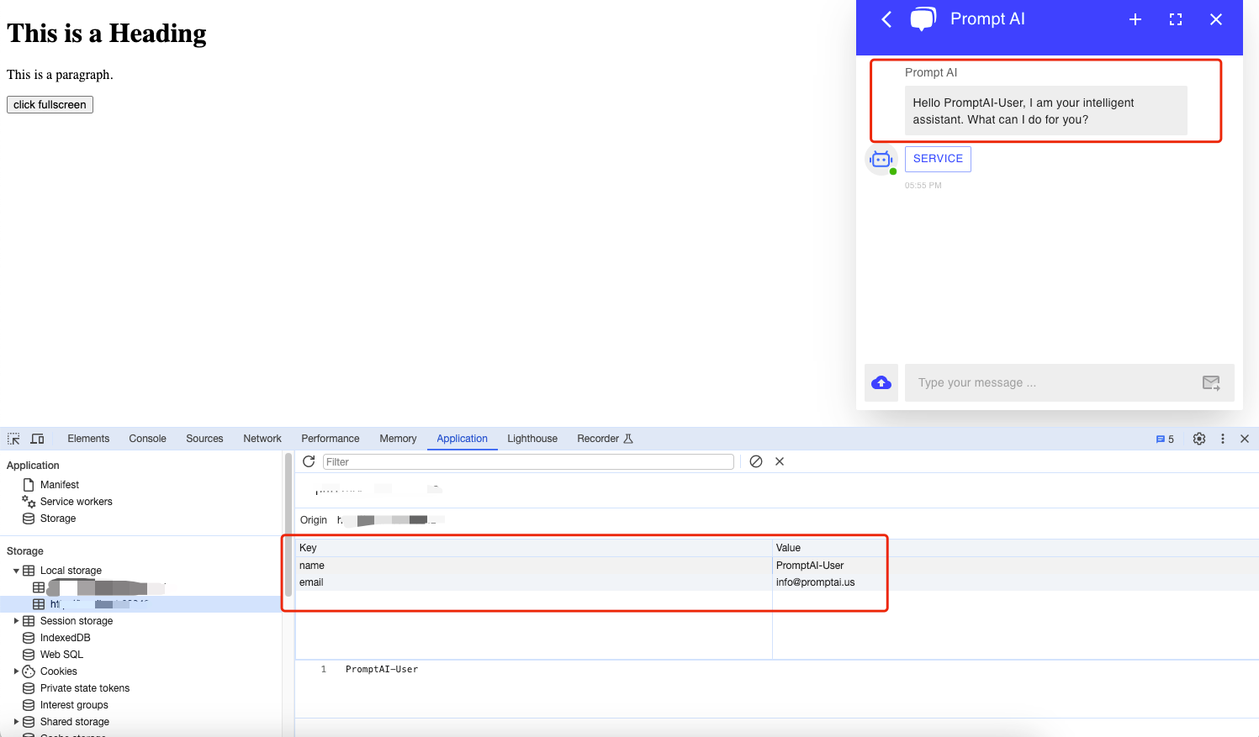The image size is (1259, 737).
Task: Expand the Session storage arrow
Action: [16, 621]
